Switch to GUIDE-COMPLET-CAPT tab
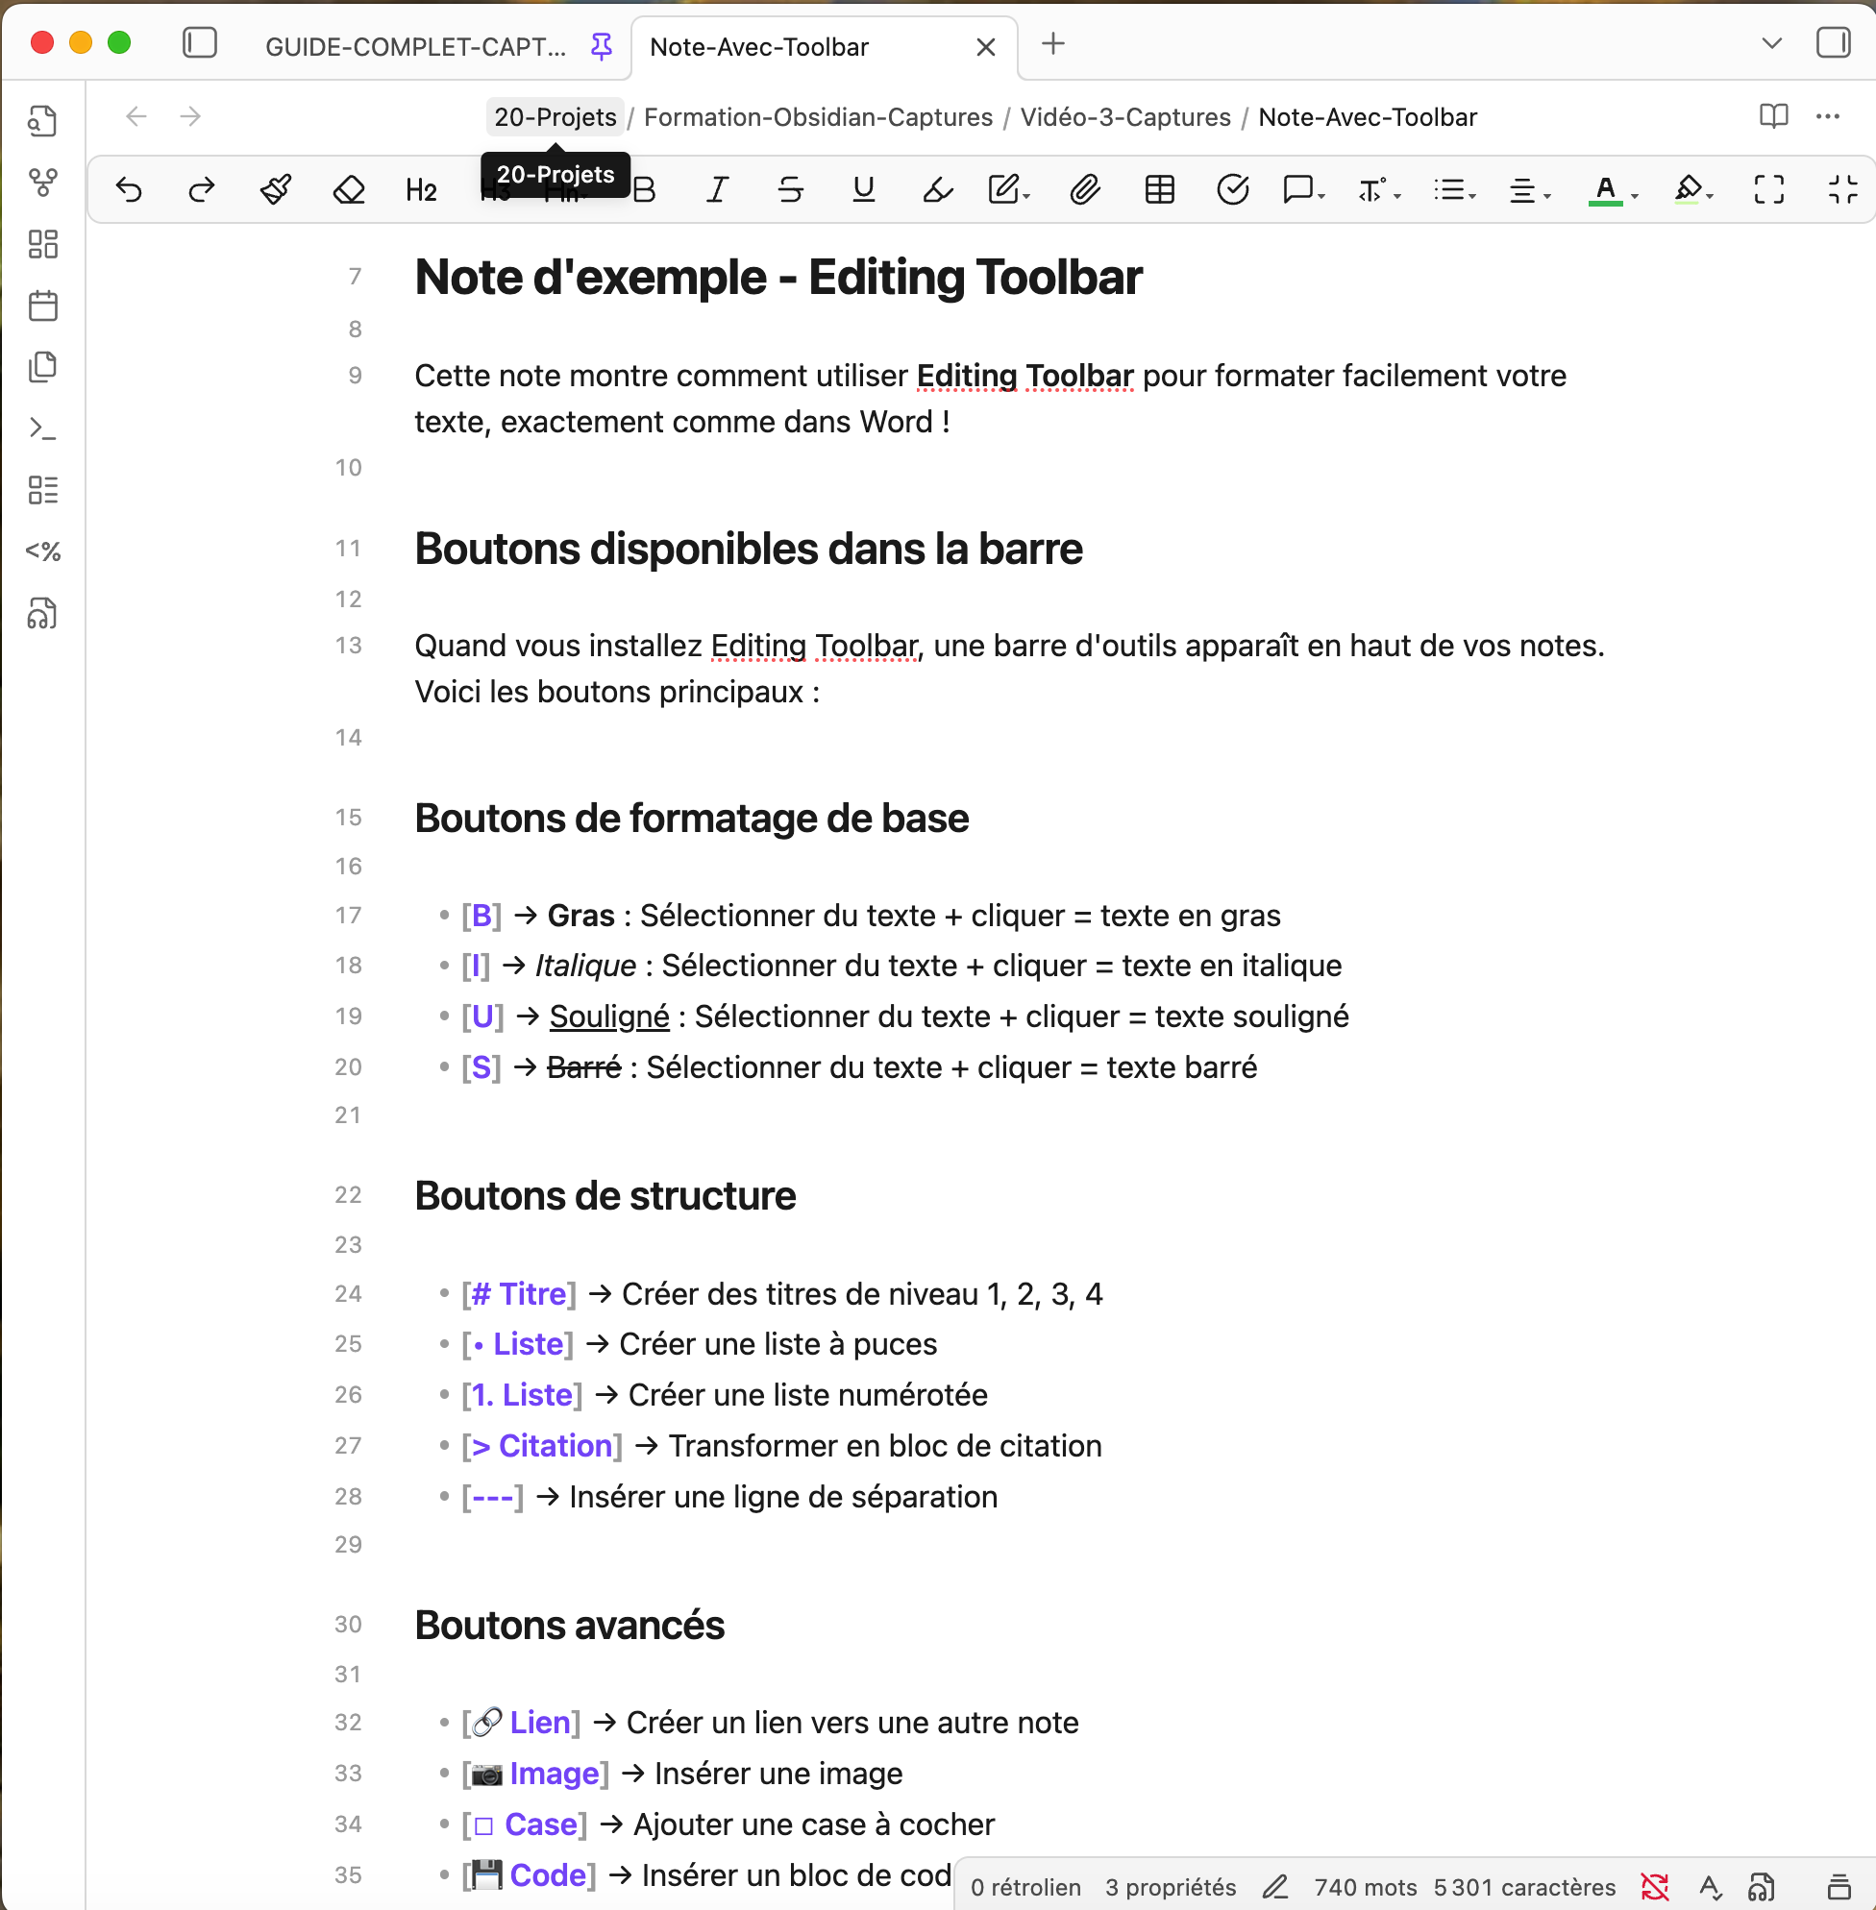Screen dimensions: 1876x1910 point(415,47)
